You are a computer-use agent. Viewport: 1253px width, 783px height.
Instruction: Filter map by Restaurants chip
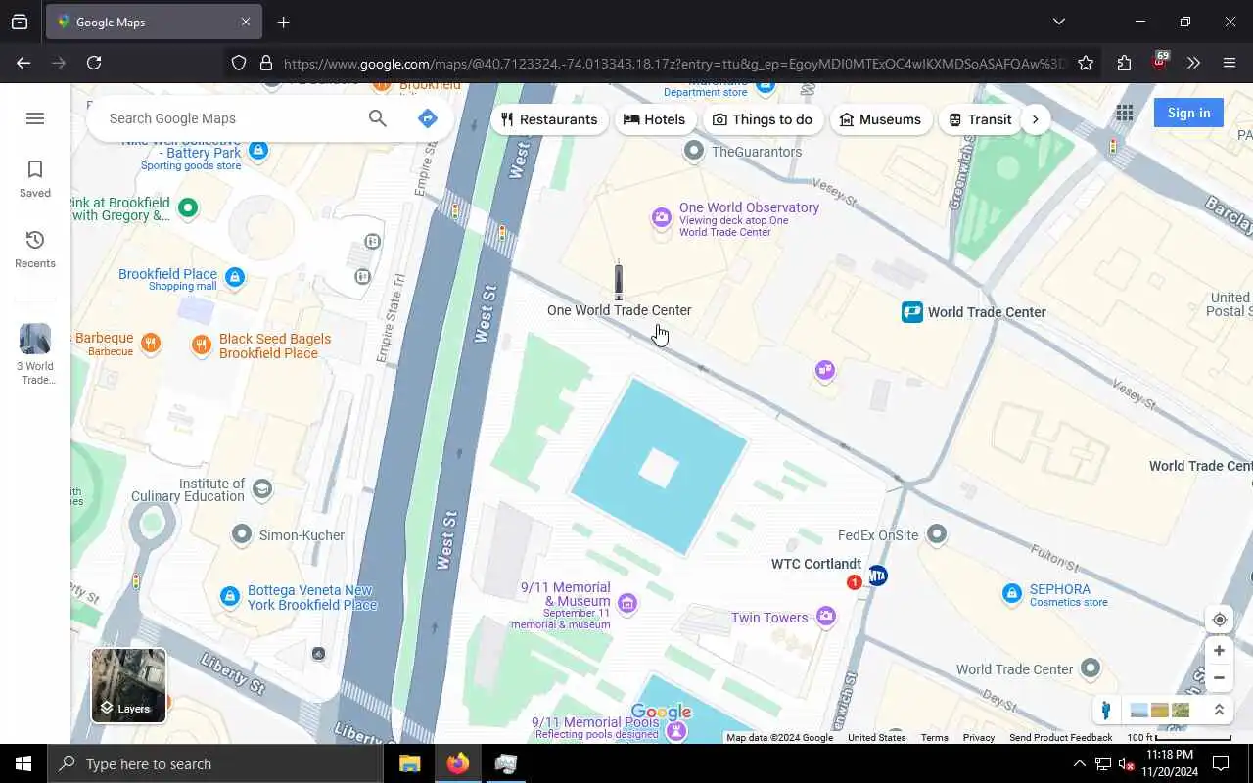(x=549, y=119)
